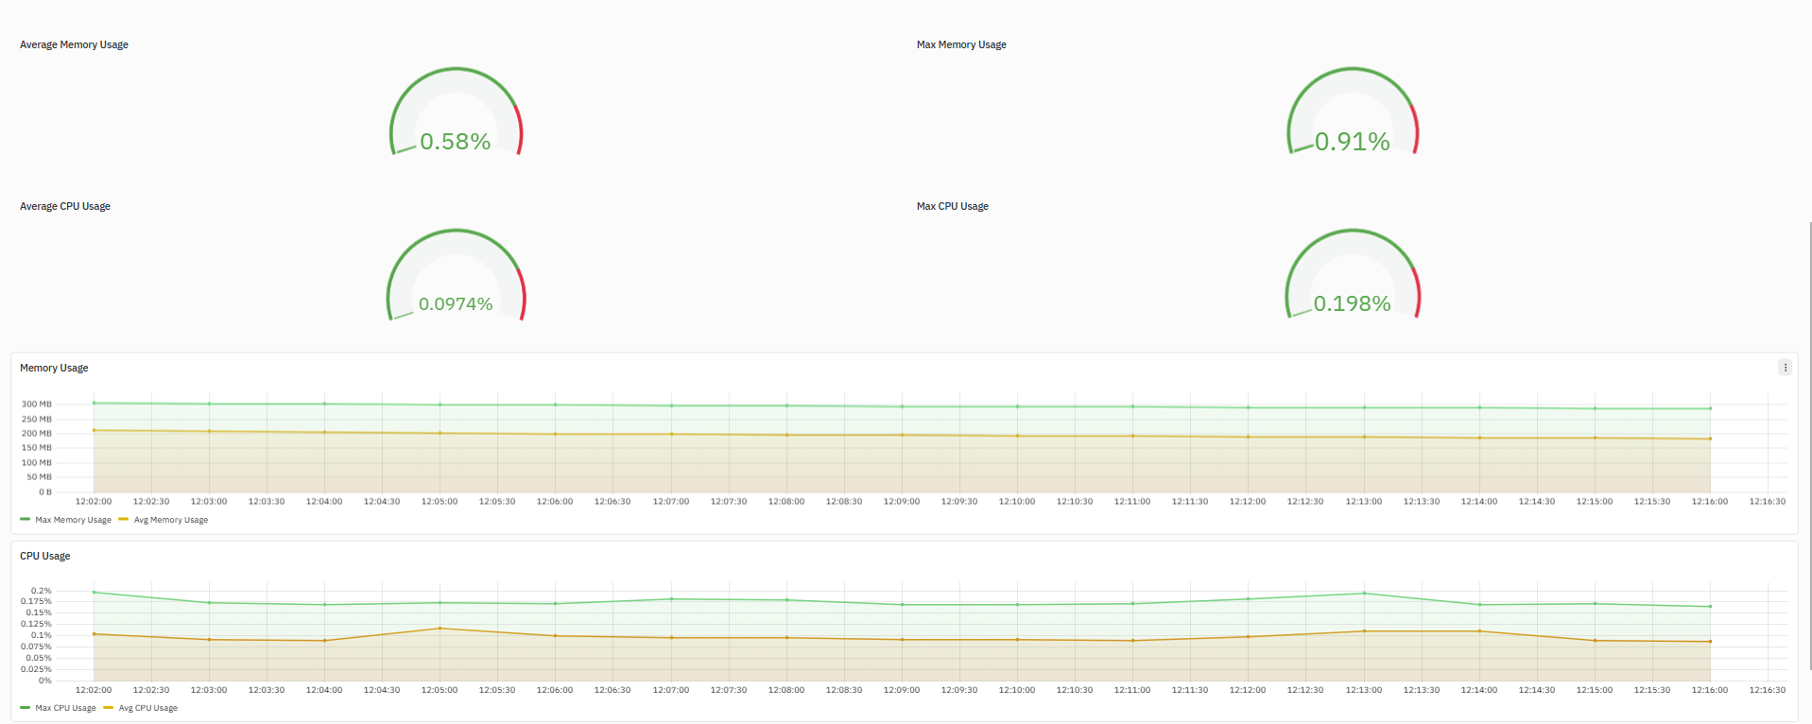
Task: Click Max Memory data point at 12:02:00
Action: pyautogui.click(x=94, y=403)
